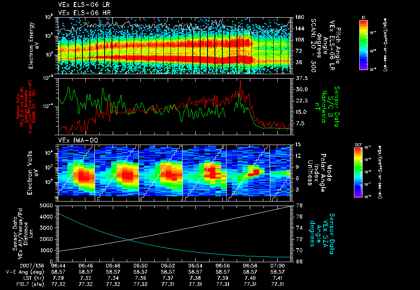Select the "VEx ELS-06 LR" title line

coord(84,5)
